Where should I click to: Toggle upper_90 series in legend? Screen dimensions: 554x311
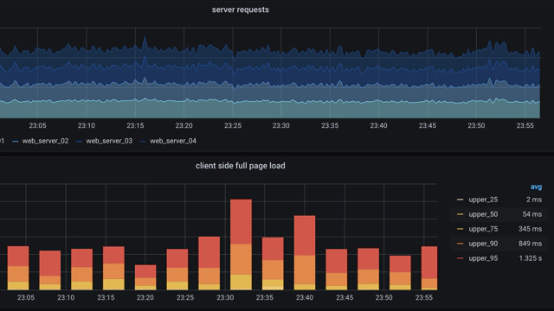483,244
